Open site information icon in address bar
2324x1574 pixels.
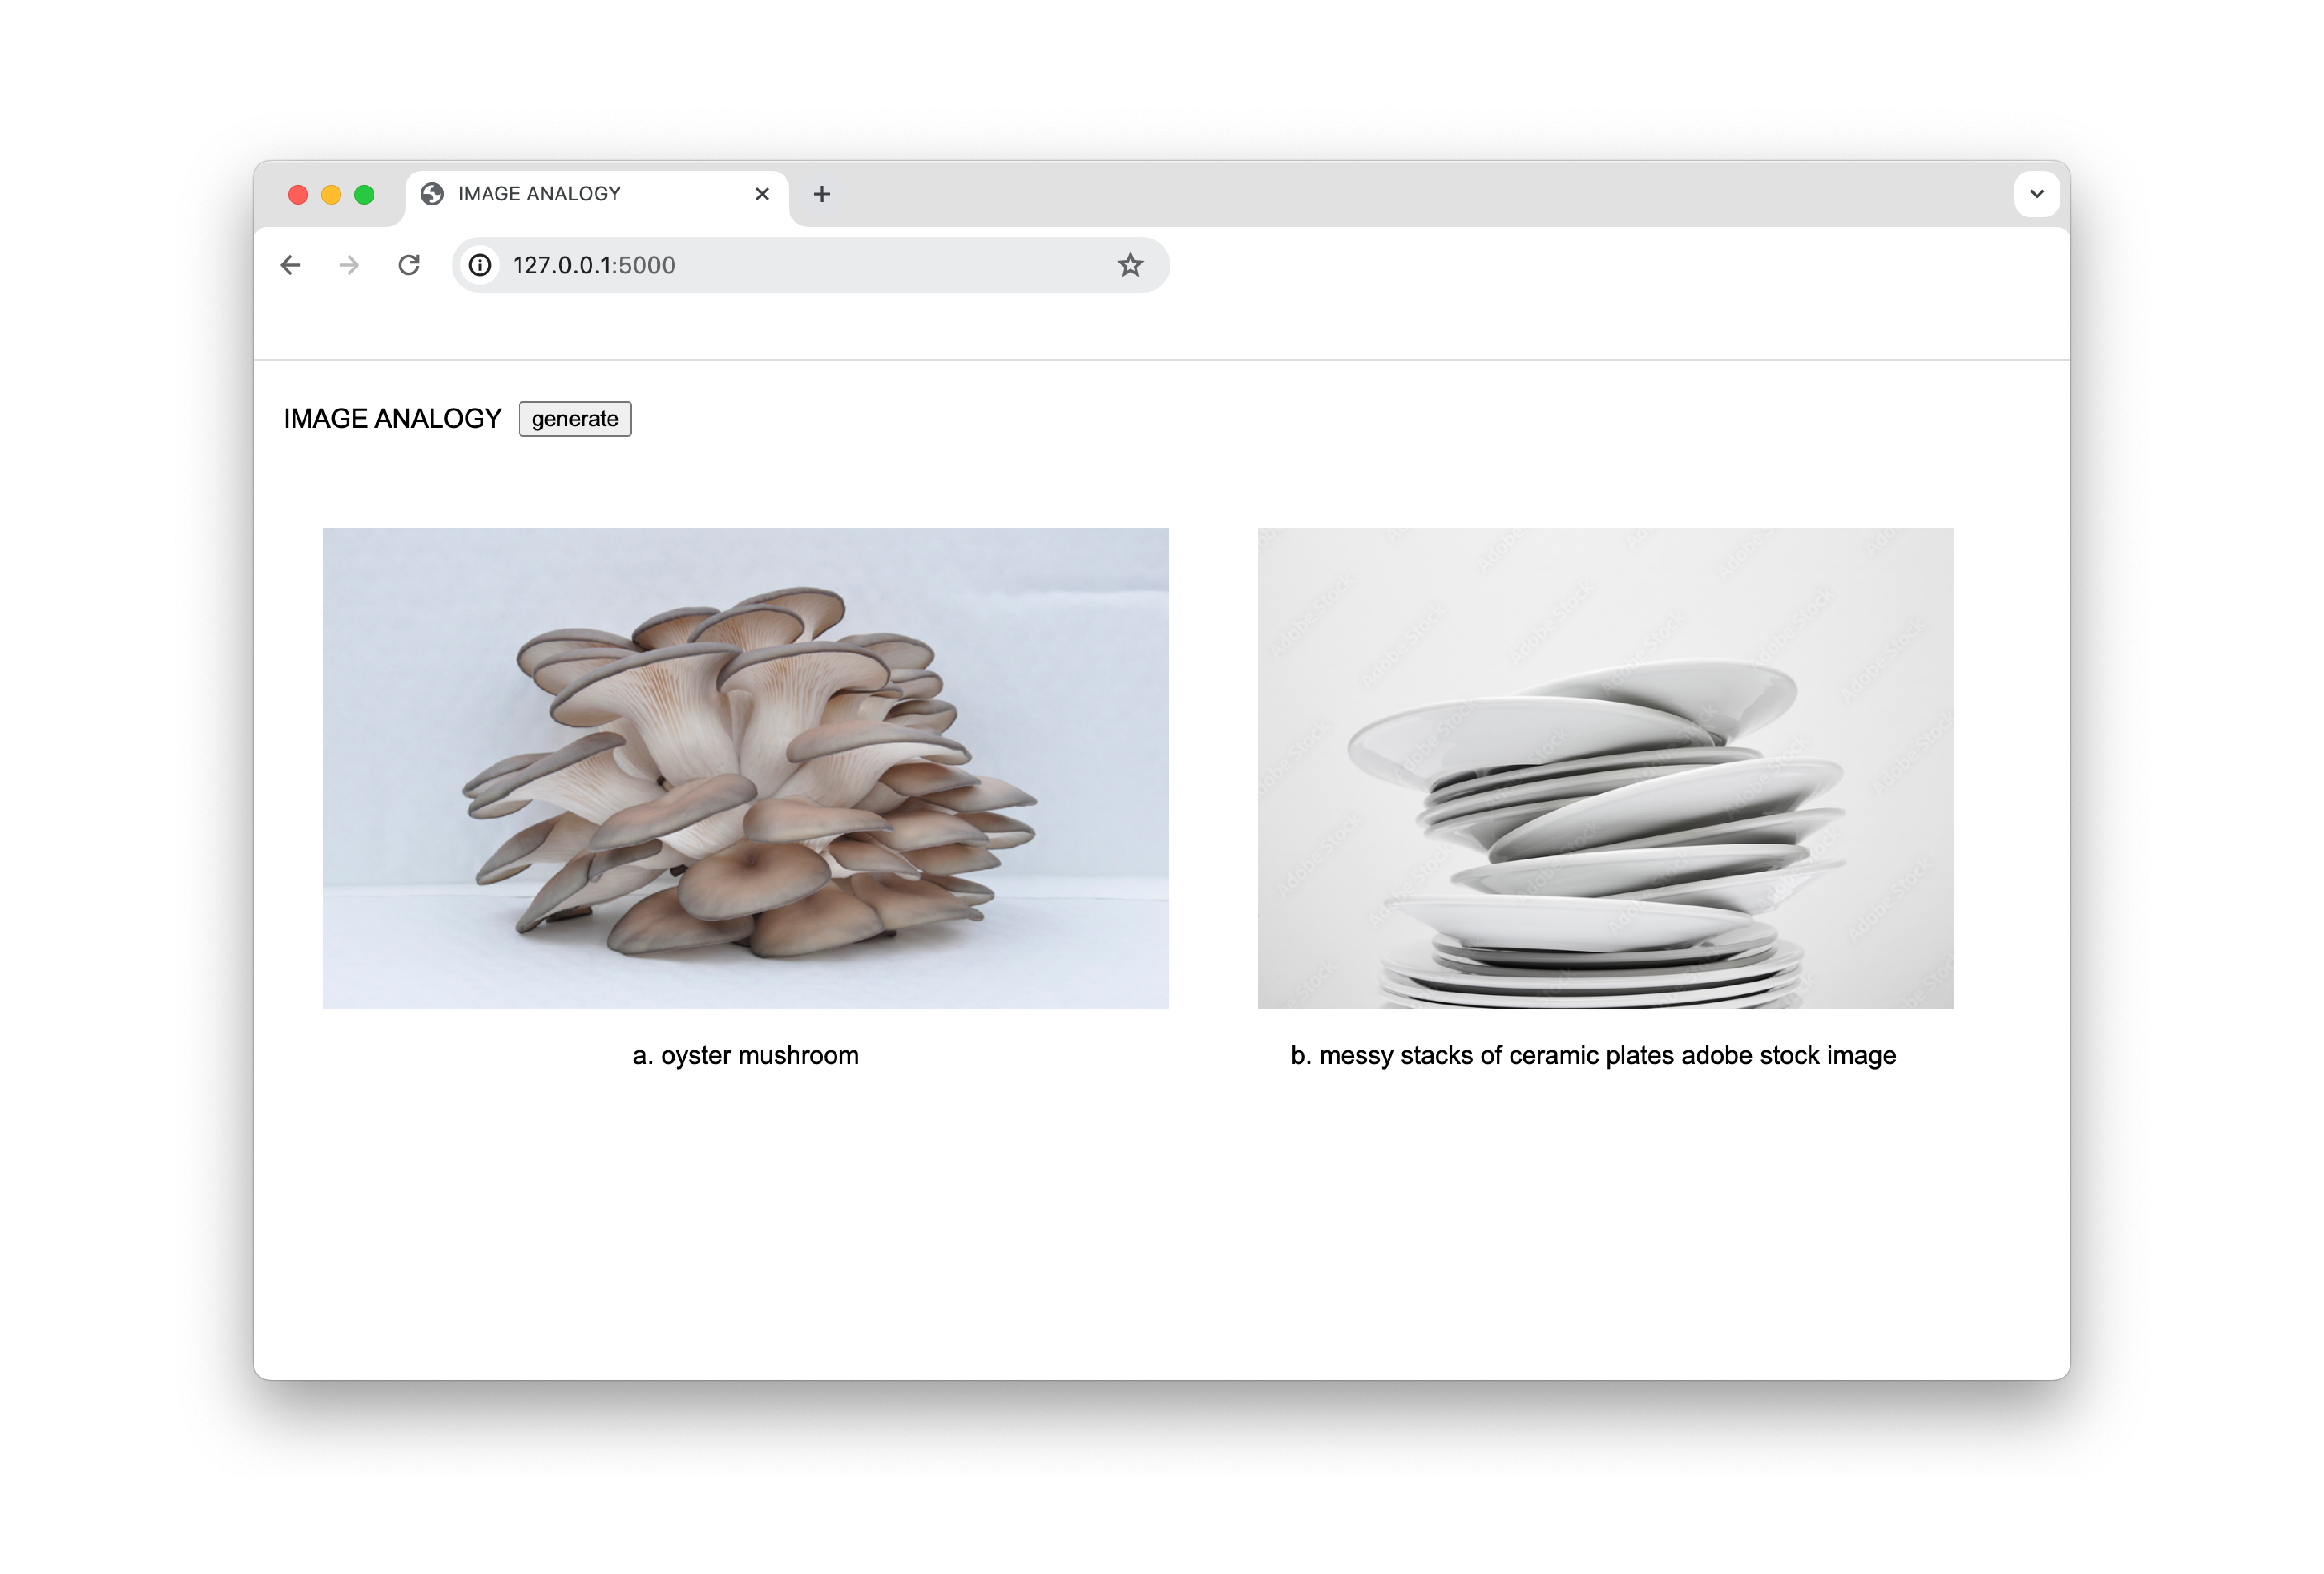(480, 265)
